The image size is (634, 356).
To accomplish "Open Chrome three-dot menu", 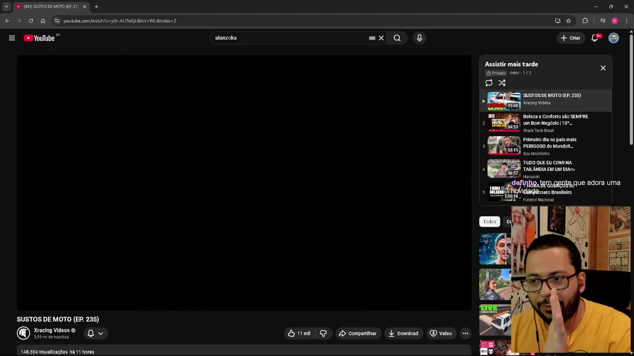I will 627,21.
